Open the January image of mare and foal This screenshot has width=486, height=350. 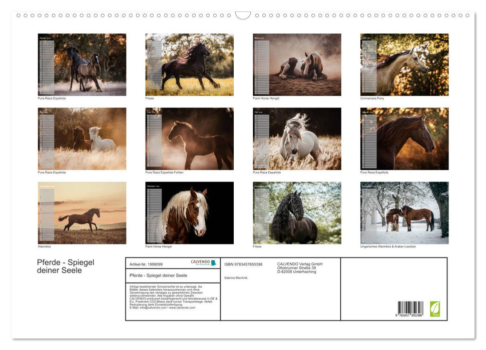[x=82, y=64]
